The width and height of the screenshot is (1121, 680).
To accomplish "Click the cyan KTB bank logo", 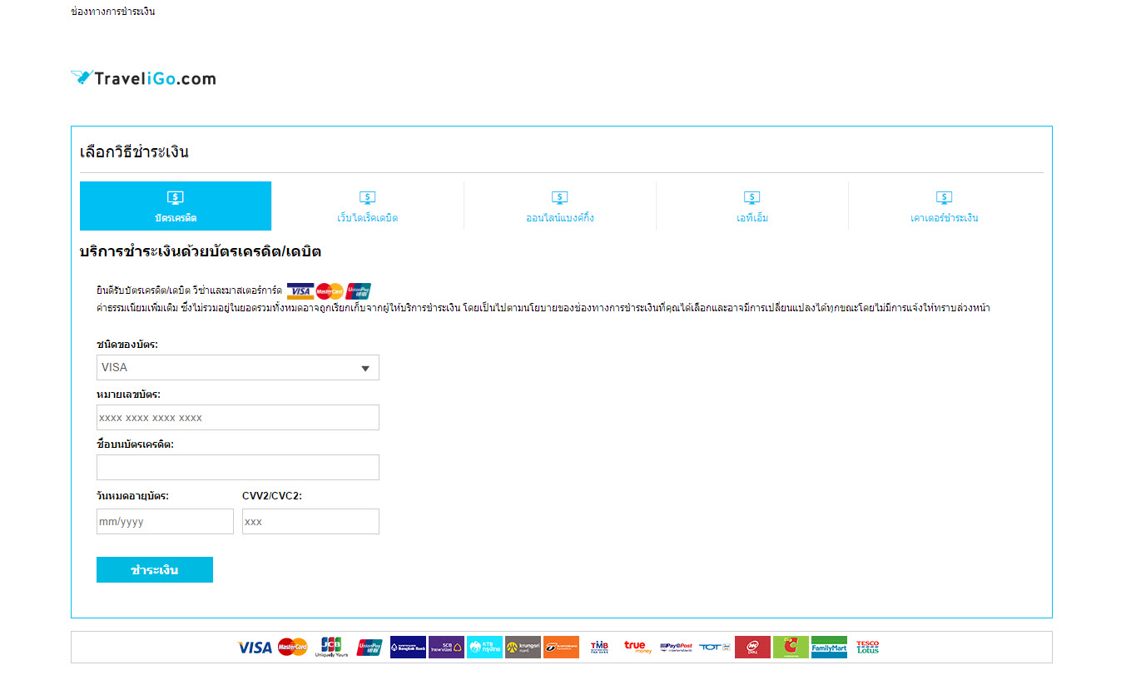I will coord(484,648).
